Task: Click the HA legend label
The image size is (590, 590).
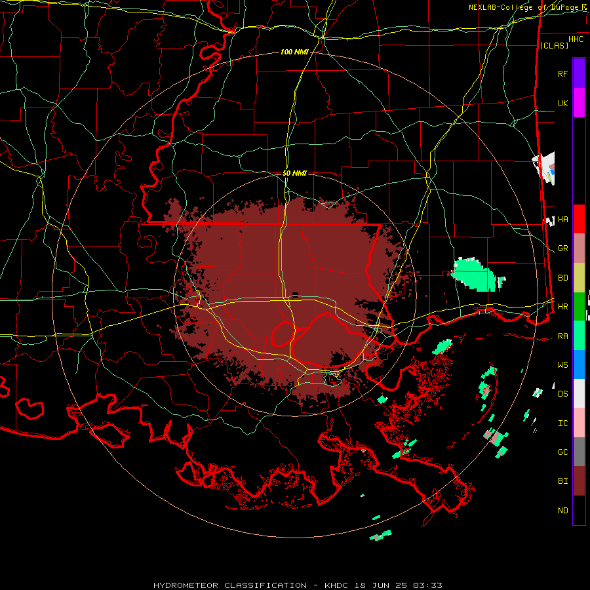Action: [562, 219]
